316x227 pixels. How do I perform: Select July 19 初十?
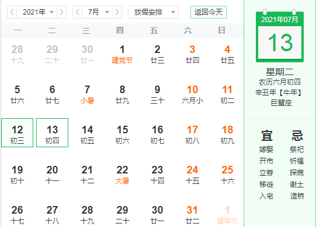pyautogui.click(x=17, y=175)
